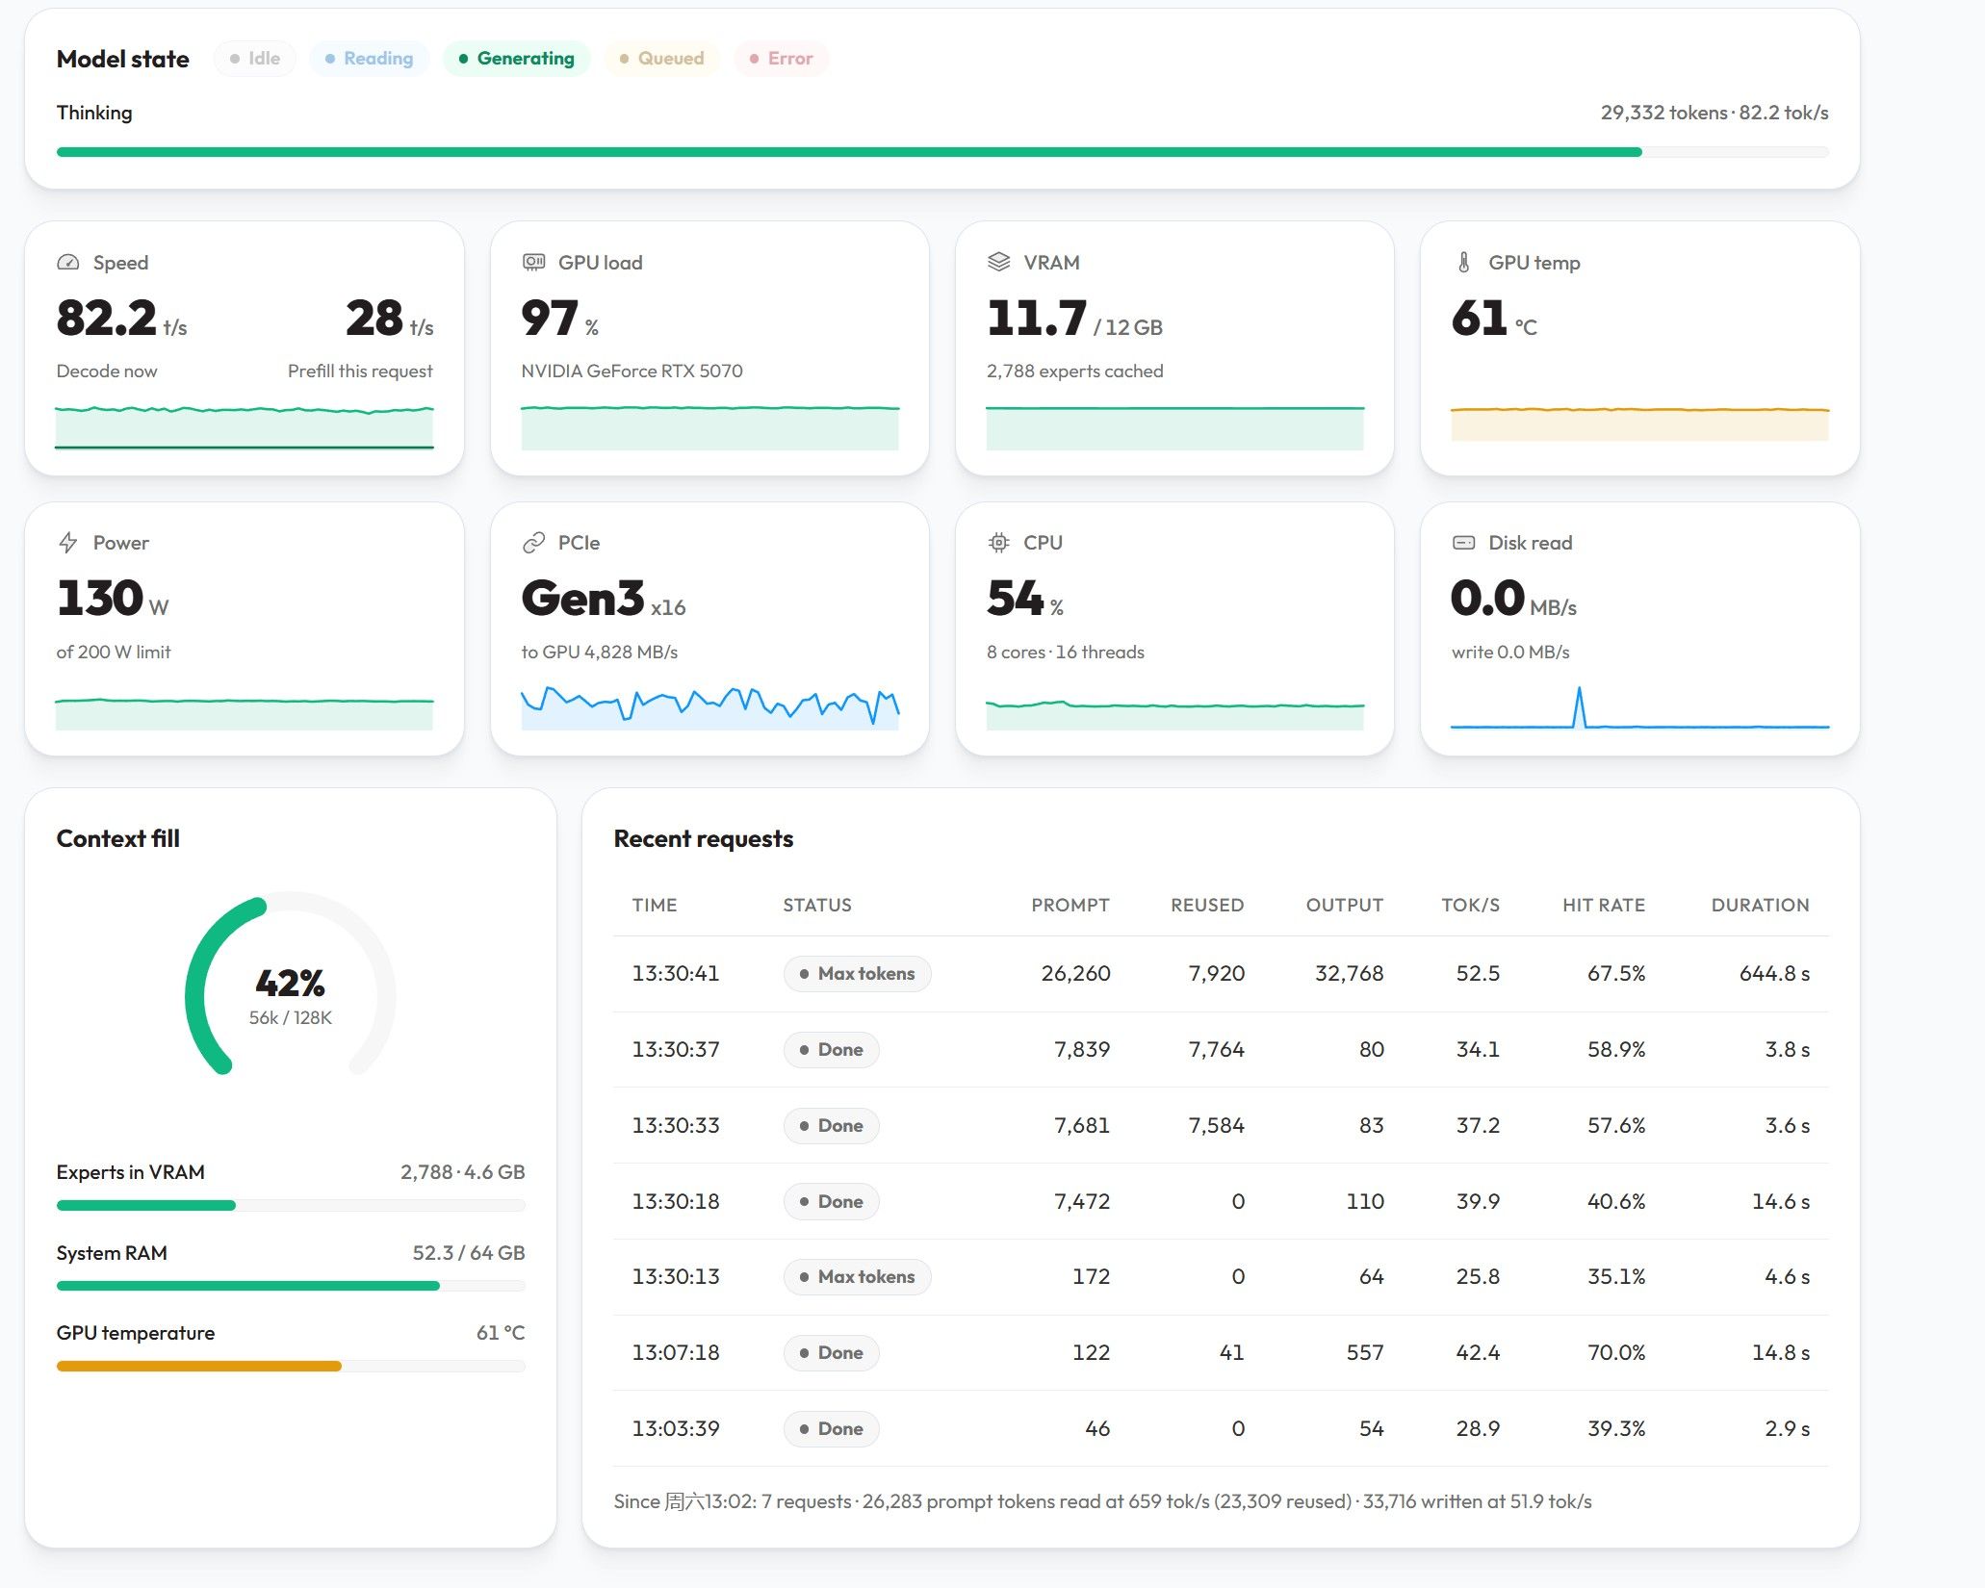The image size is (1985, 1588).
Task: Click the PCIe link icon
Action: [533, 543]
